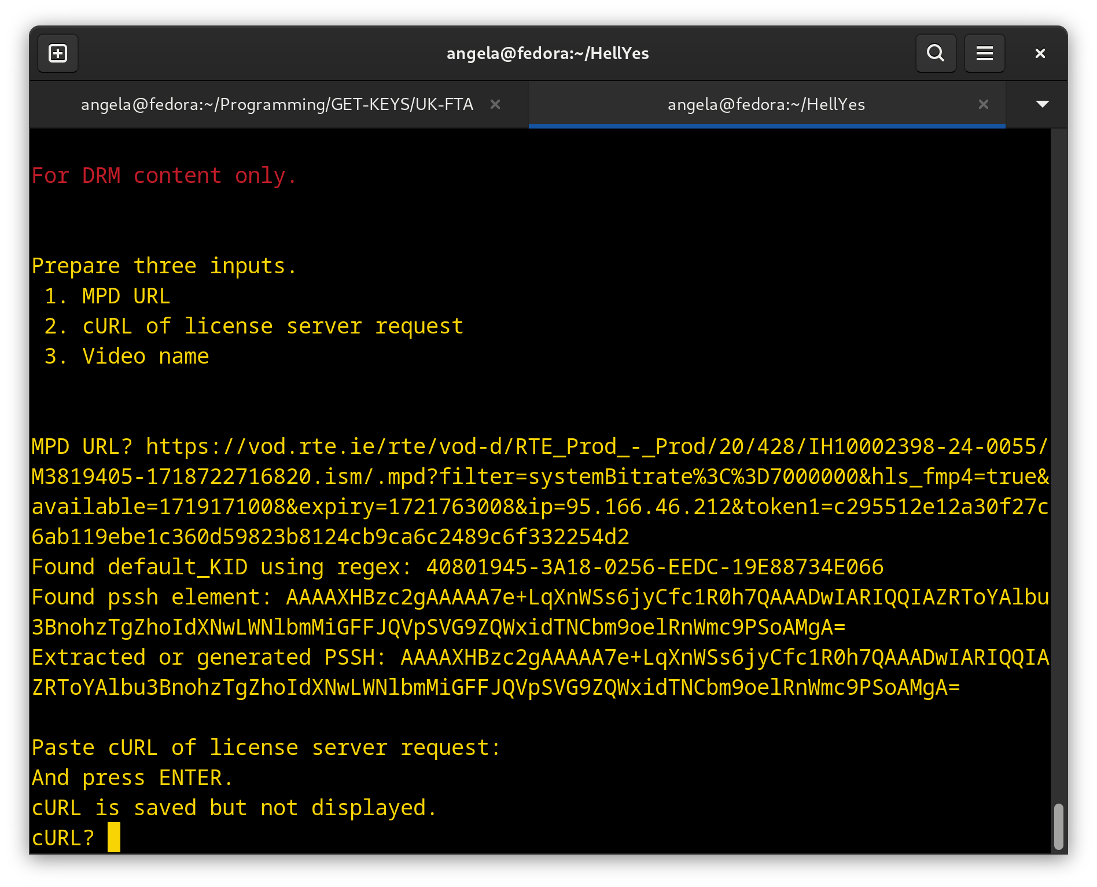The width and height of the screenshot is (1097, 887).
Task: Click the 'Found pssh element' line
Action: 150,597
